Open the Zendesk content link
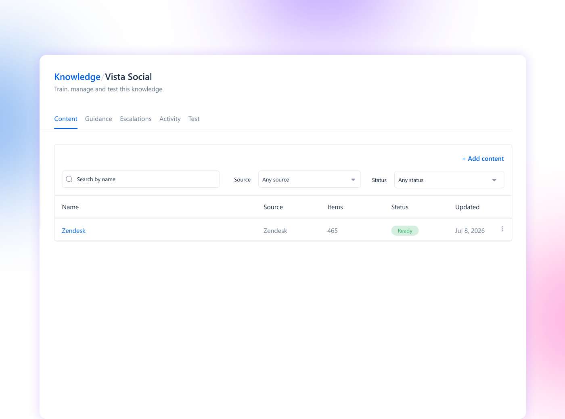This screenshot has height=419, width=565. [x=74, y=230]
